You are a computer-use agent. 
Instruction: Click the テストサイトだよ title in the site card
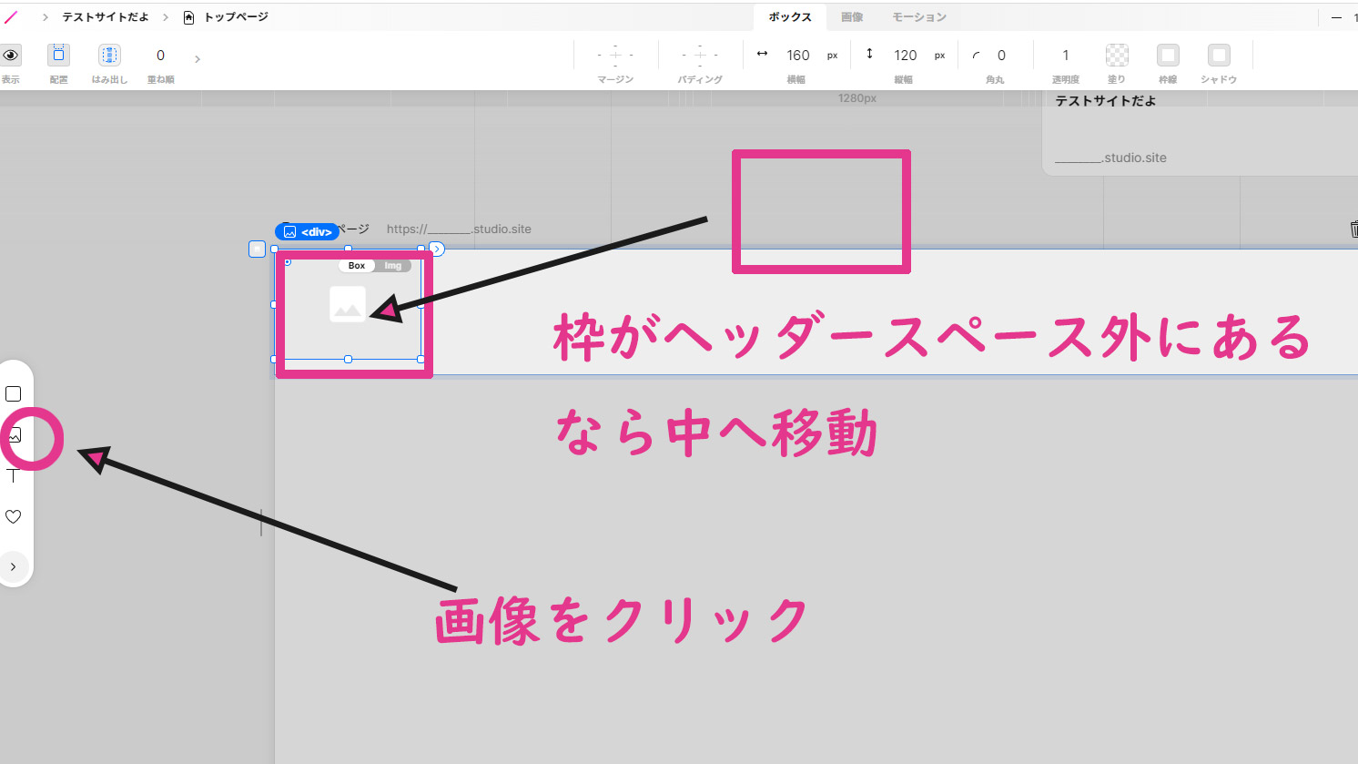1106,101
